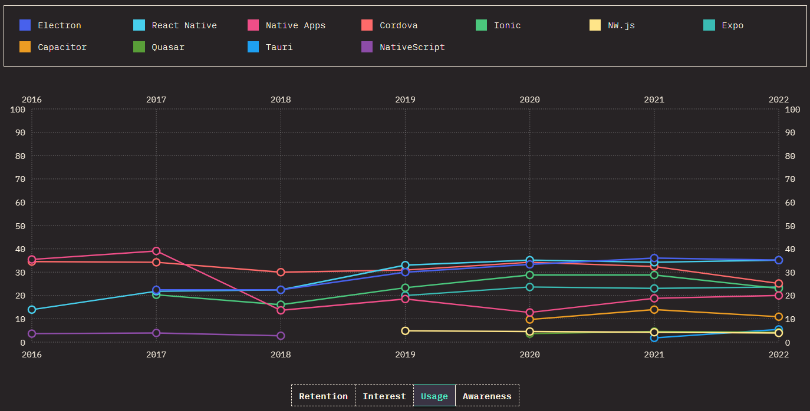
Task: Click the Capacitor 2022 data point
Action: click(x=779, y=317)
